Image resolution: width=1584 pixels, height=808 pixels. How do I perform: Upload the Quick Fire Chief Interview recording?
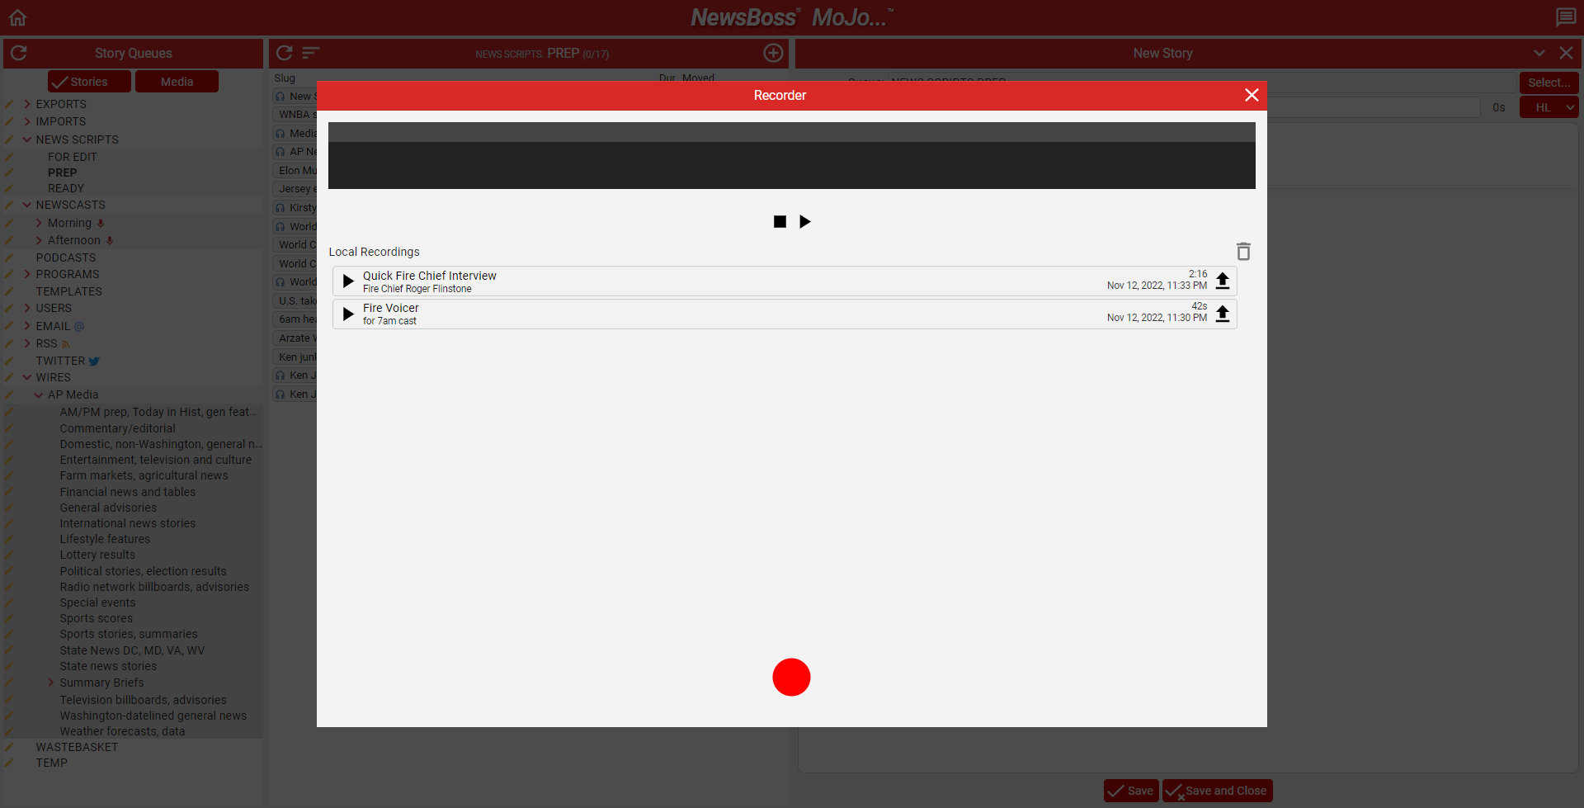(x=1223, y=281)
